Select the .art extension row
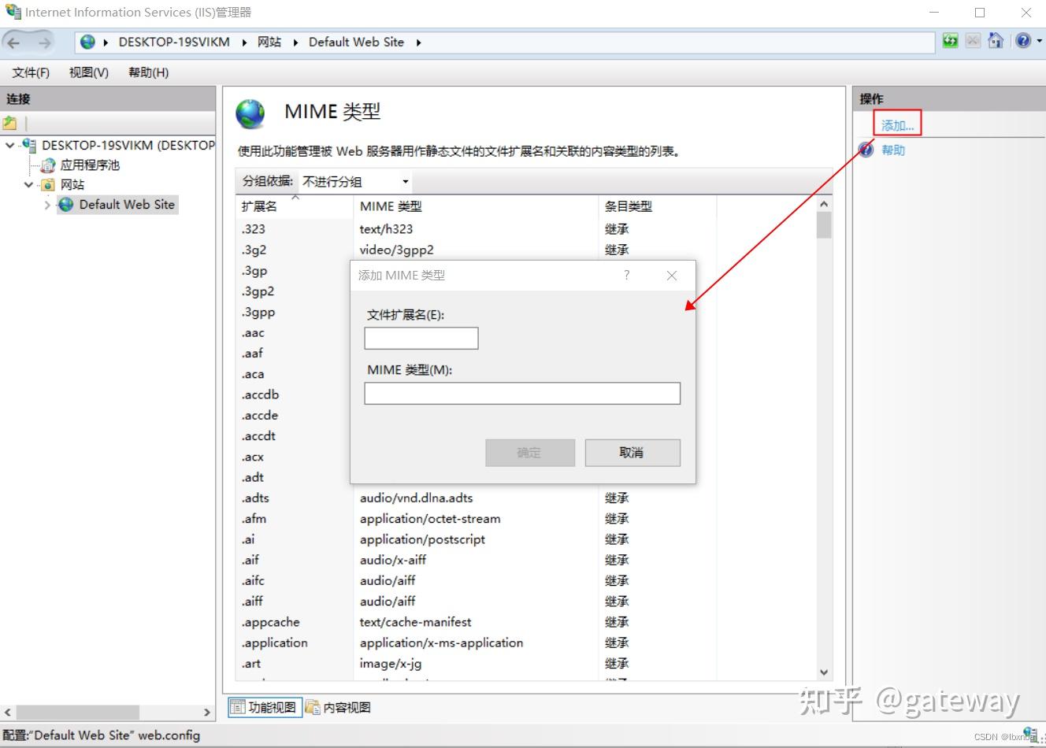The image size is (1046, 748). coord(250,663)
